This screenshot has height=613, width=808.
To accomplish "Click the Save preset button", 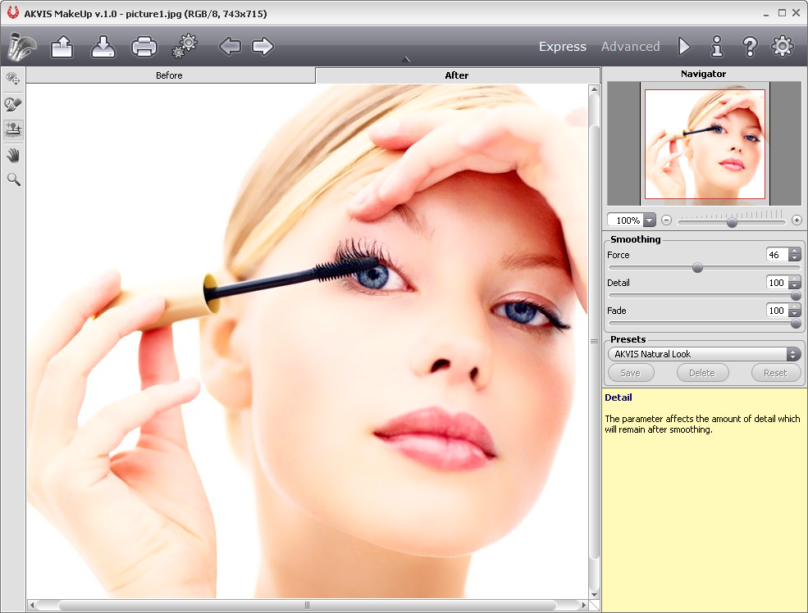I will [631, 373].
